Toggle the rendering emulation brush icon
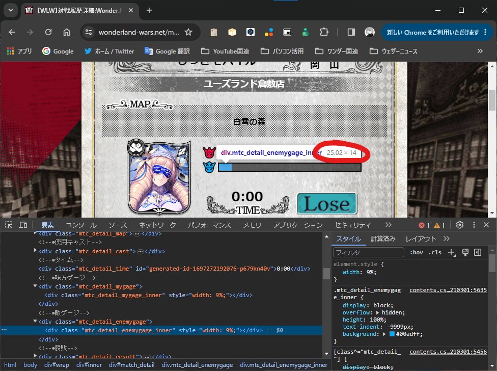 point(465,252)
